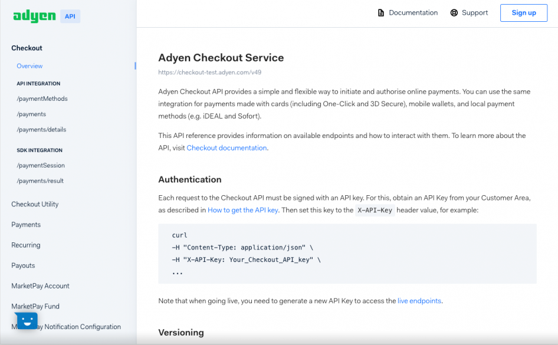
Task: Click the Adyen logo
Action: click(35, 16)
